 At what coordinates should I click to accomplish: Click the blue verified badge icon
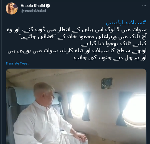point(48,6)
